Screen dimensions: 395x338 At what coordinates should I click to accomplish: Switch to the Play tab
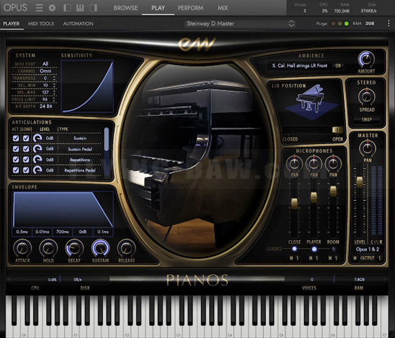click(x=158, y=8)
